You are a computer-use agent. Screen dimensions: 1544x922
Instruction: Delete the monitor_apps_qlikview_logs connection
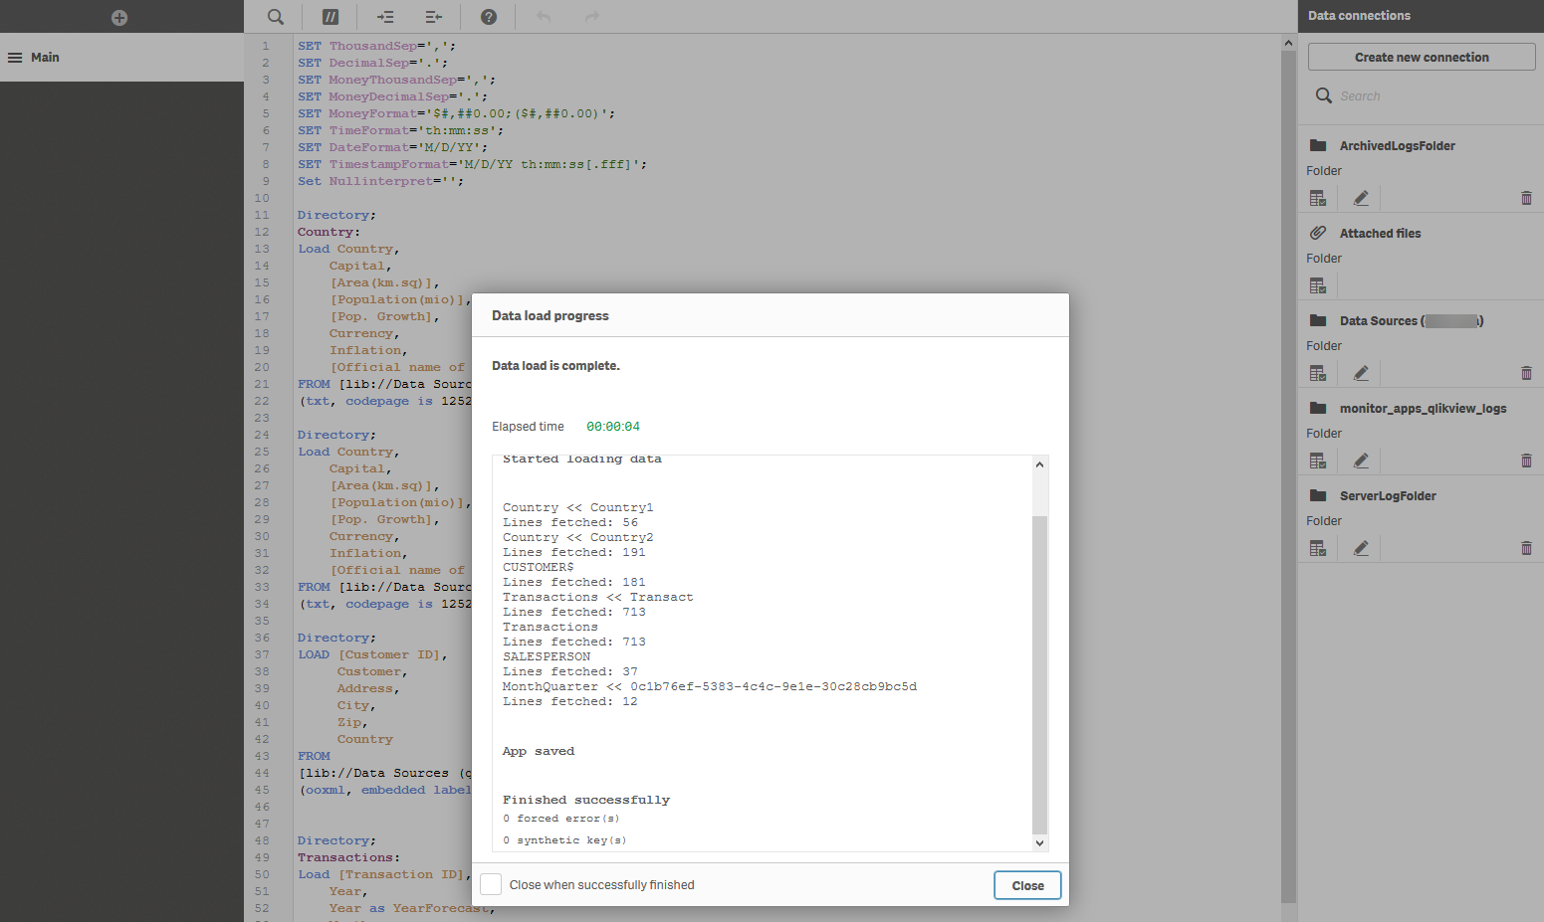coord(1526,461)
